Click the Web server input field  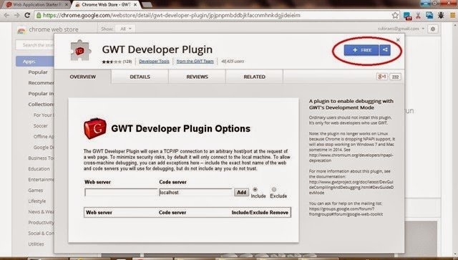tap(121, 192)
